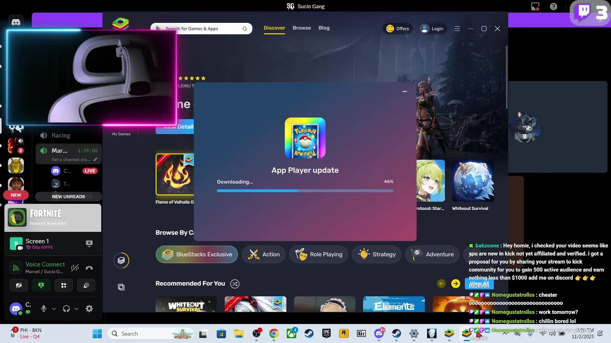Open the PHI - BKN live score widget
Viewport: 611px width, 343px height.
pyautogui.click(x=26, y=333)
